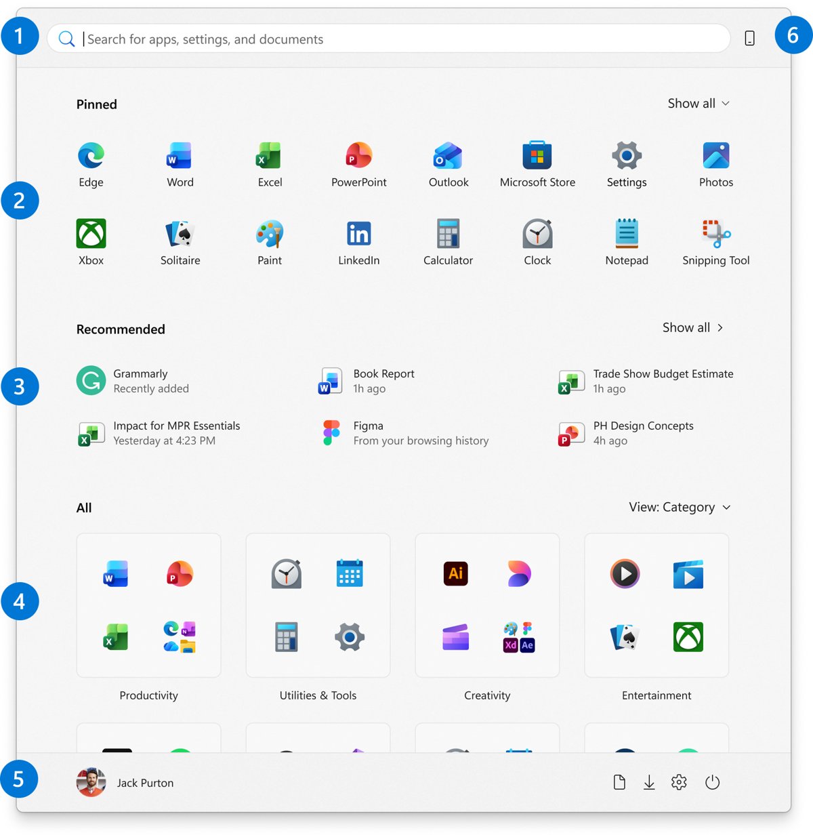The image size is (813, 837).
Task: Launch PowerPoint from Pinned apps
Action: coord(359,165)
